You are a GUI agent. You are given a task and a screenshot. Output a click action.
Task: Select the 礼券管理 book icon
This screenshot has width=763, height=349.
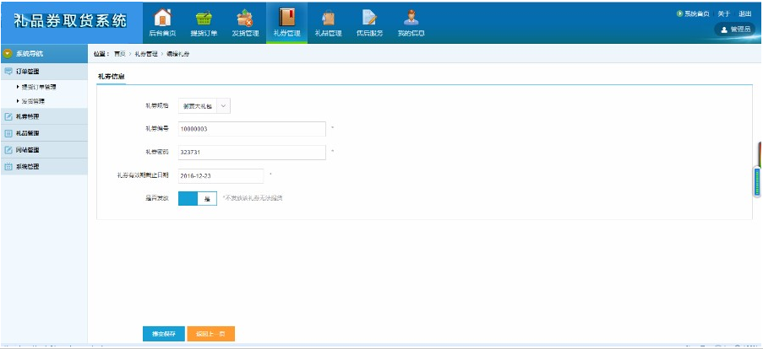click(286, 19)
